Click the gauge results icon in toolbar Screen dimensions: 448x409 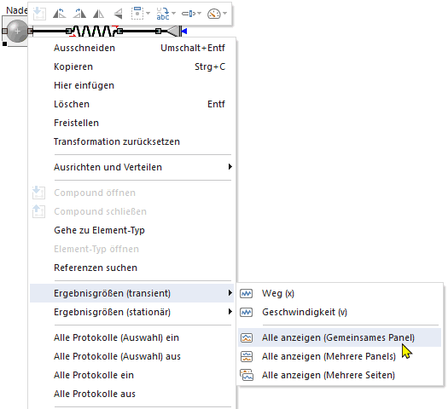[x=214, y=14]
